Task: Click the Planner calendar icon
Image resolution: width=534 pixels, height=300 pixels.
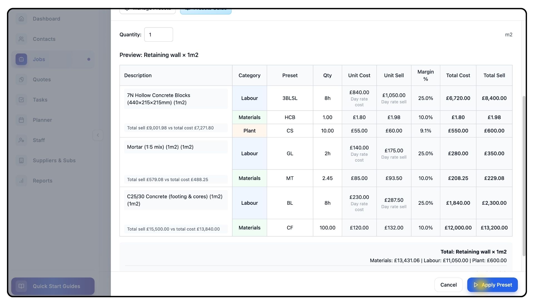Action: [x=21, y=120]
